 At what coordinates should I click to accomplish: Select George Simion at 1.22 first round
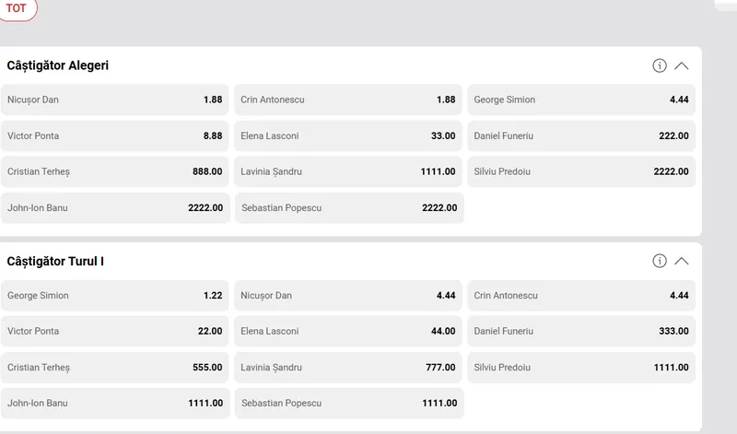click(115, 296)
